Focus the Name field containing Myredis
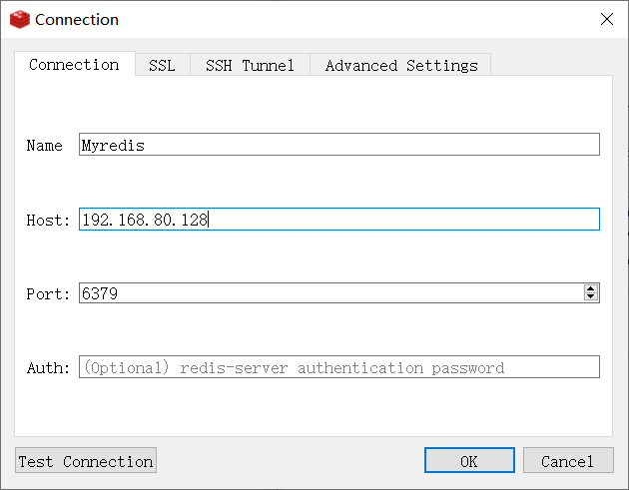The width and height of the screenshot is (629, 490). [x=338, y=145]
